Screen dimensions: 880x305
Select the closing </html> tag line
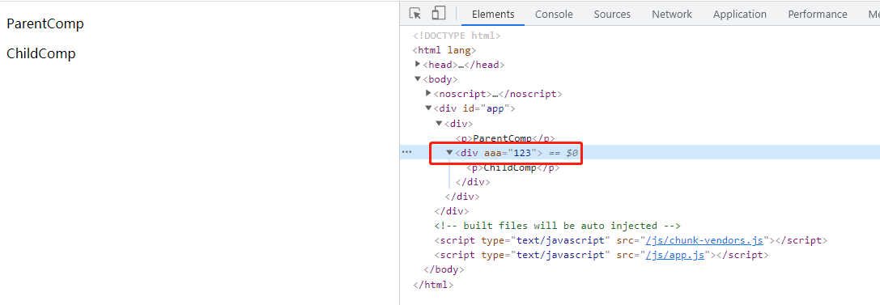tap(432, 284)
